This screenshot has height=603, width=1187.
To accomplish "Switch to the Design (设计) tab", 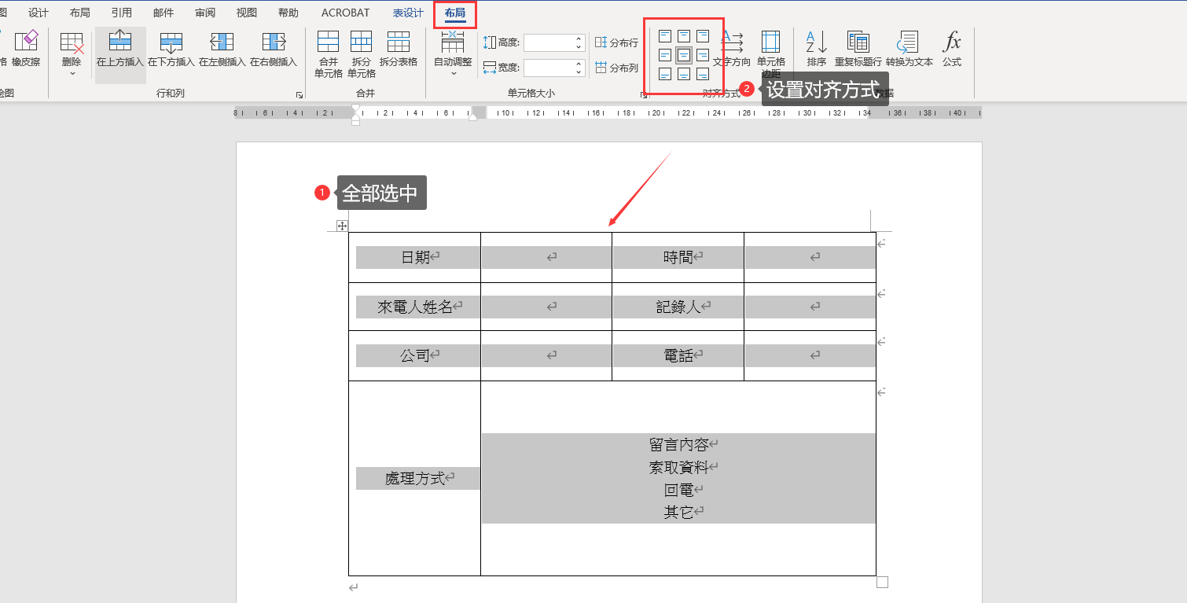I will point(38,13).
